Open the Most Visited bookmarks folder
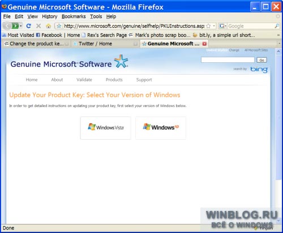 pyautogui.click(x=18, y=35)
